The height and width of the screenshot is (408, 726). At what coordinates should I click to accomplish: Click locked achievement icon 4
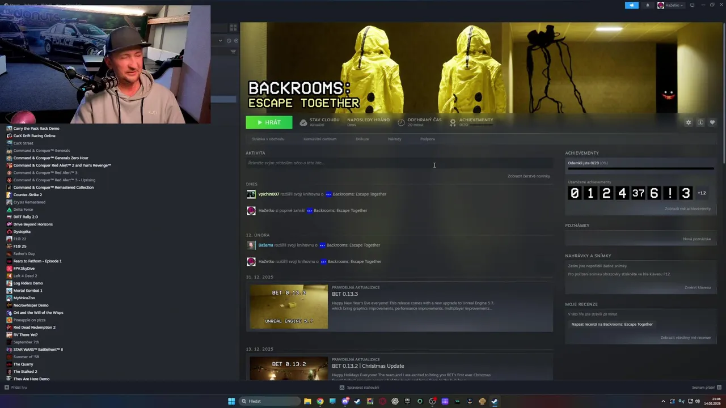[x=622, y=193]
